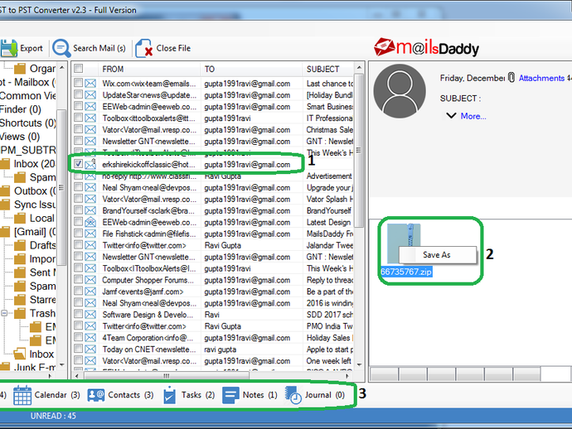Click the Export button label
This screenshot has height=429, width=572.
pyautogui.click(x=32, y=48)
